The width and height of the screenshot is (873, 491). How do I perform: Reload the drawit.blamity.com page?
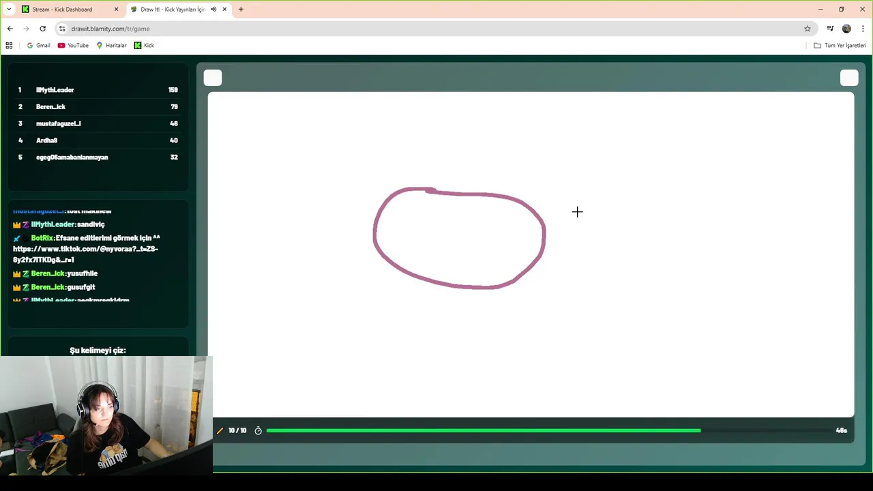[x=42, y=29]
